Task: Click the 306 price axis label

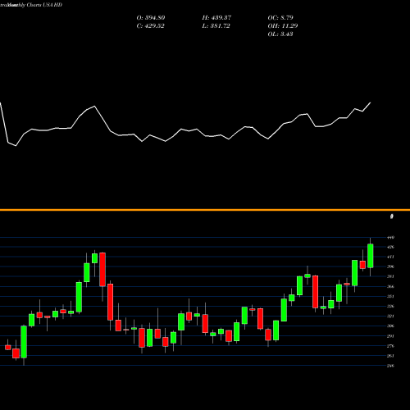Action: tap(390, 326)
